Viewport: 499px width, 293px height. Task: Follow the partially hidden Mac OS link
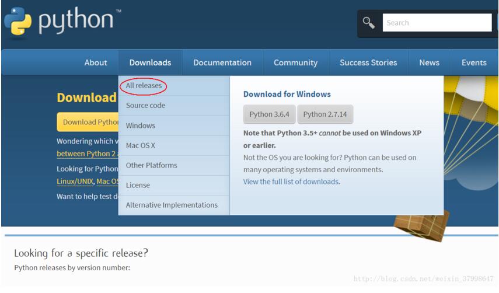[107, 182]
